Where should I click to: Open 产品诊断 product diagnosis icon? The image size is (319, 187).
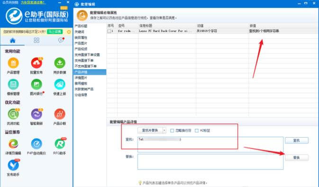[x=60, y=114]
